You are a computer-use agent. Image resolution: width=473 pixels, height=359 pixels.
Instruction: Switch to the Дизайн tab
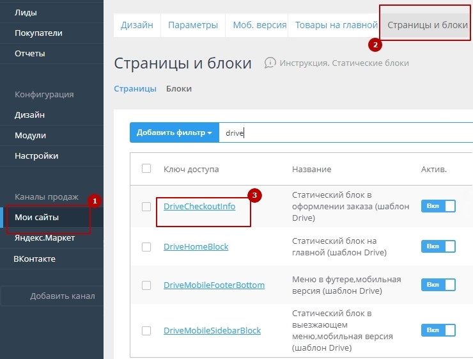[137, 25]
